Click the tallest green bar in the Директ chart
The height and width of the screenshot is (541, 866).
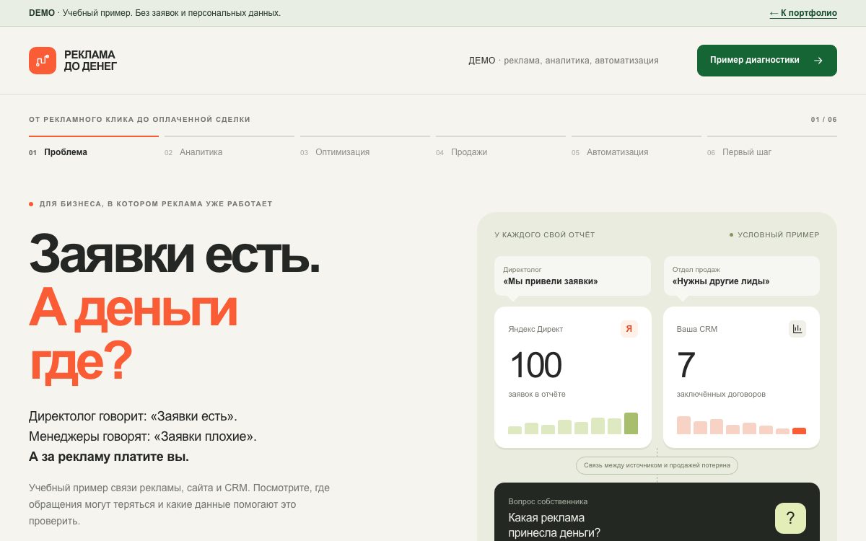(631, 423)
